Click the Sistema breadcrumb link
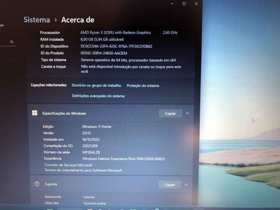The image size is (280, 210). click(x=37, y=19)
